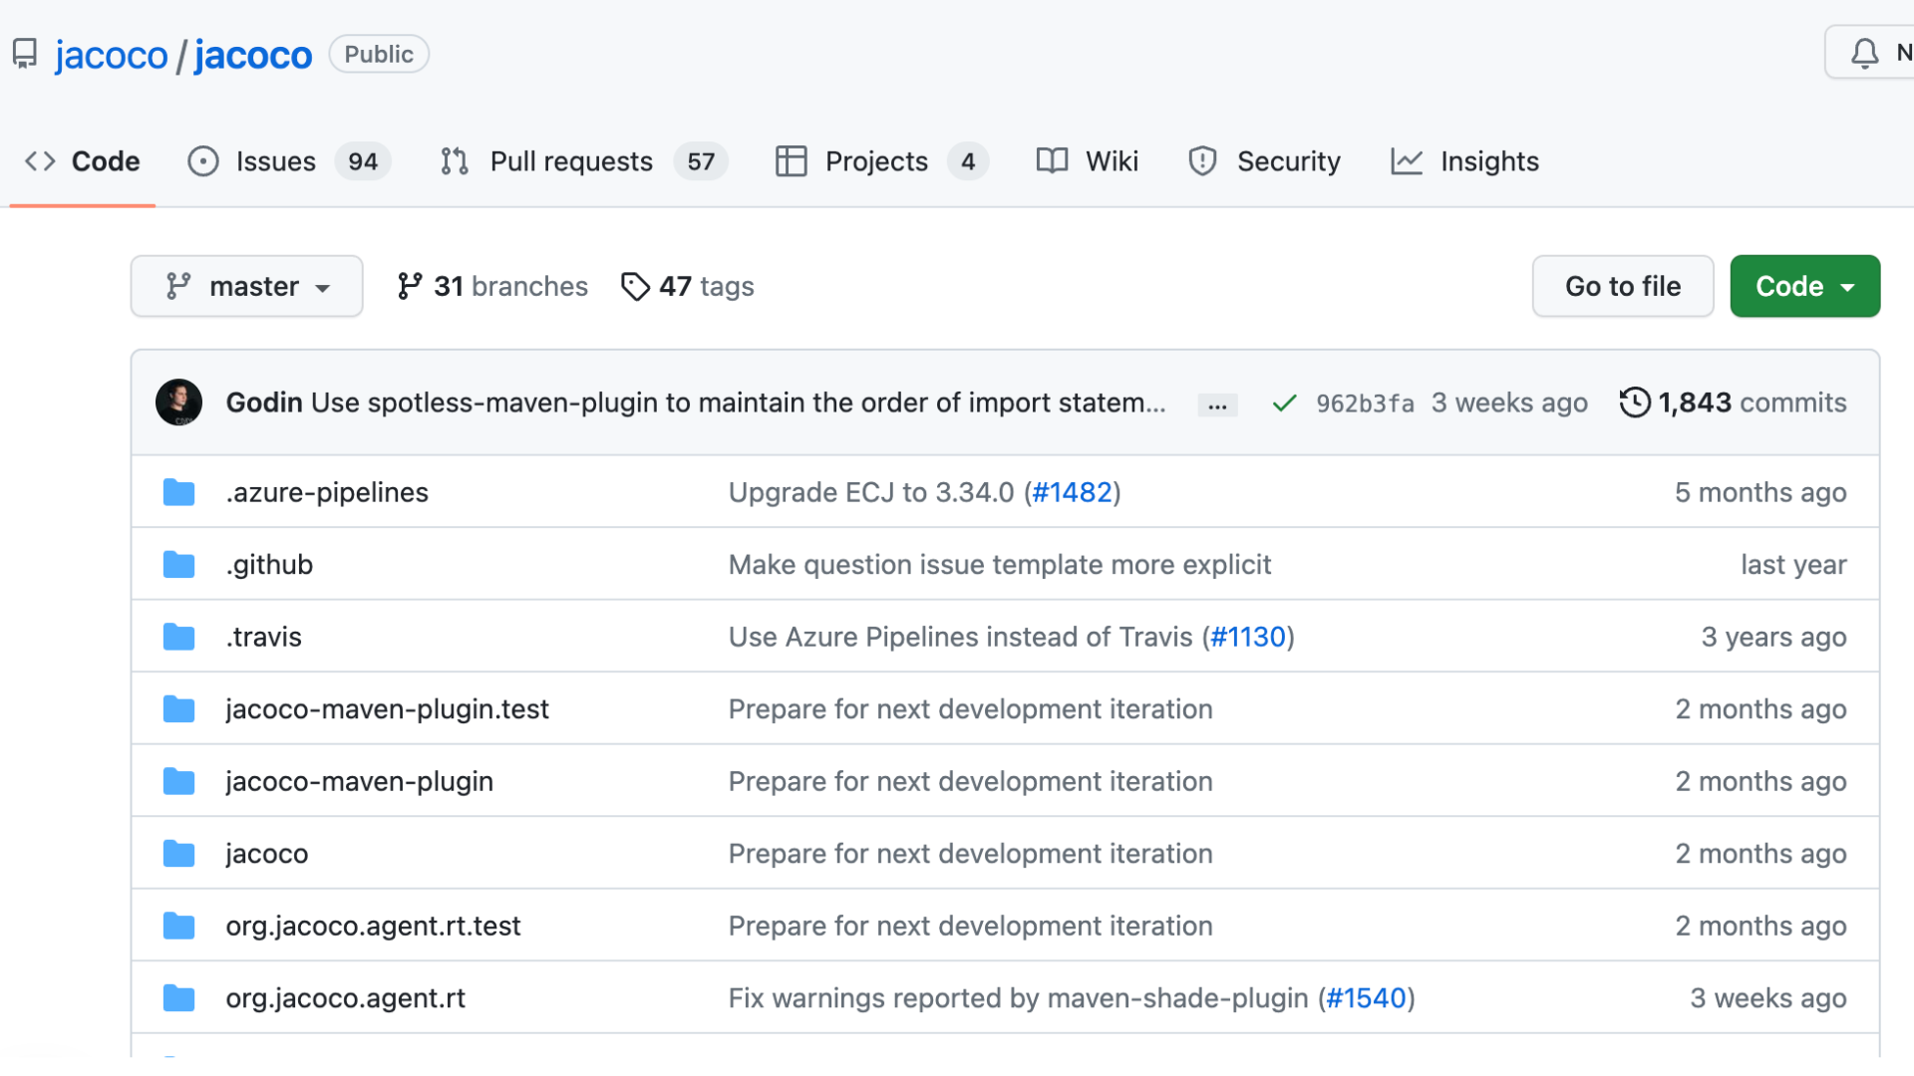1914x1076 pixels.
Task: Open the Security tab
Action: 1287,161
